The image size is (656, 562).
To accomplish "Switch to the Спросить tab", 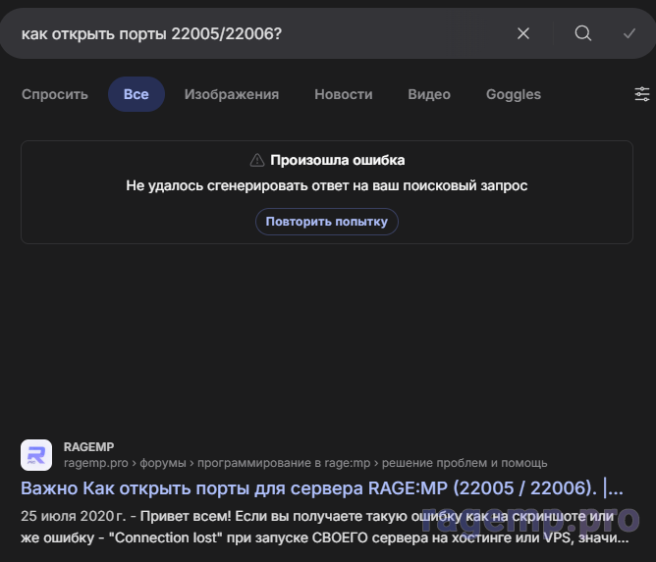I will pyautogui.click(x=55, y=94).
